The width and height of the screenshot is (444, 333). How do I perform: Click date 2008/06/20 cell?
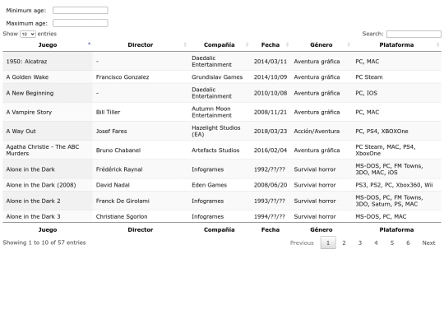tap(271, 185)
